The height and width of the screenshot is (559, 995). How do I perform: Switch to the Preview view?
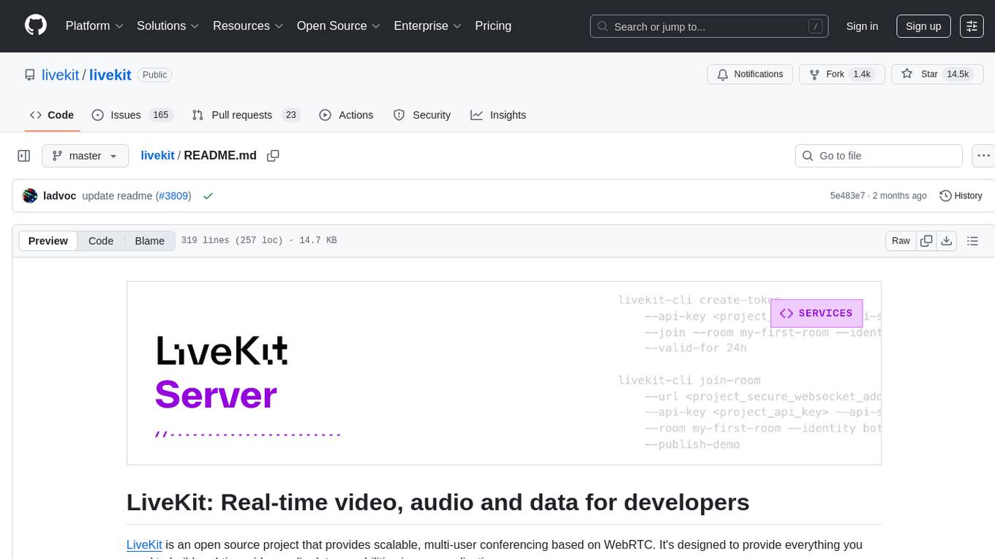tap(48, 241)
